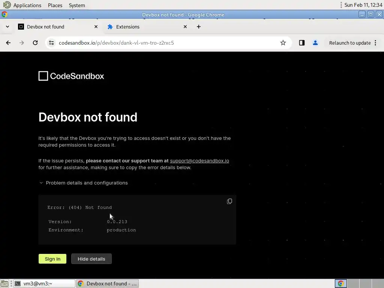Maximize the Chrome window
This screenshot has width=384, height=288.
coord(370,15)
